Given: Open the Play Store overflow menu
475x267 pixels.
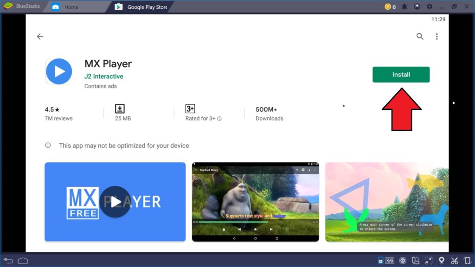Looking at the screenshot, I should tap(436, 36).
